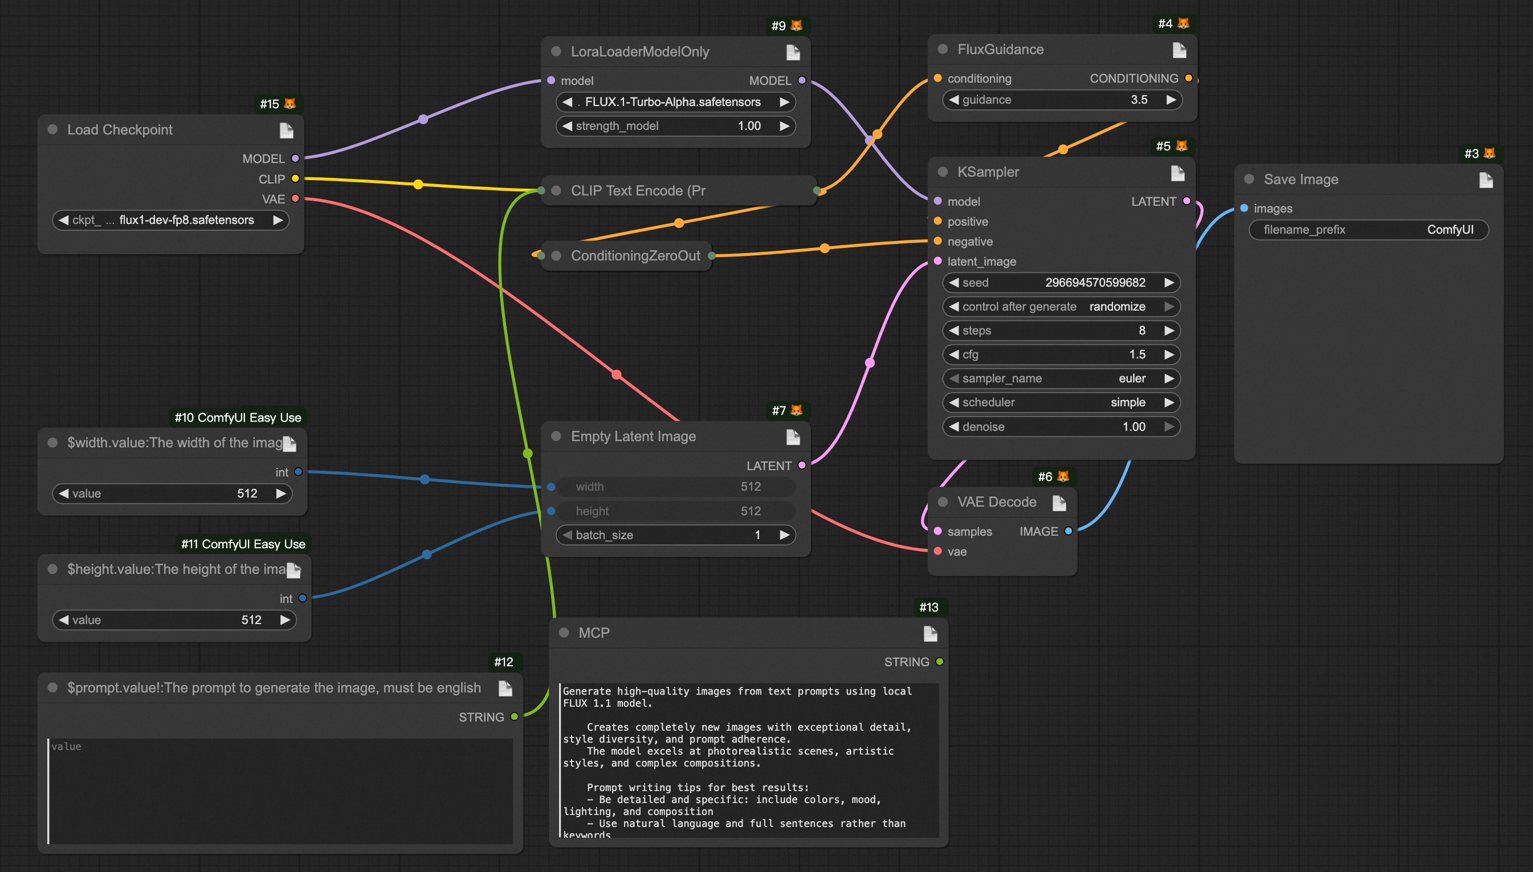
Task: Toggle collapse dot on ConditioningZeroOut node
Action: click(556, 256)
